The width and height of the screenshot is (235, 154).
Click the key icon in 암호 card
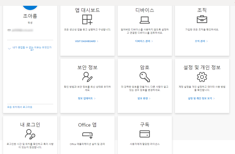click(145, 77)
